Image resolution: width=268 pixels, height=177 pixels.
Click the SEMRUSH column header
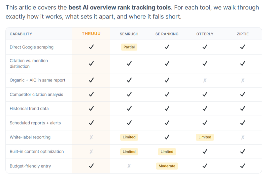click(x=129, y=34)
